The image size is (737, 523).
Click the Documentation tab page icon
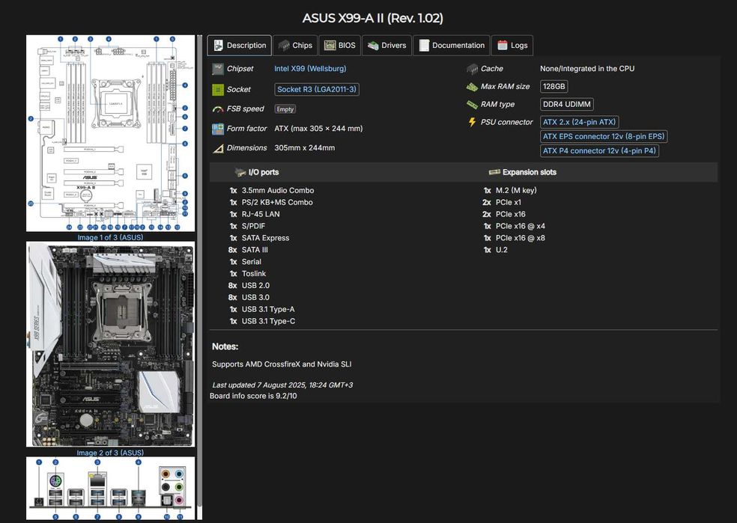tap(424, 46)
